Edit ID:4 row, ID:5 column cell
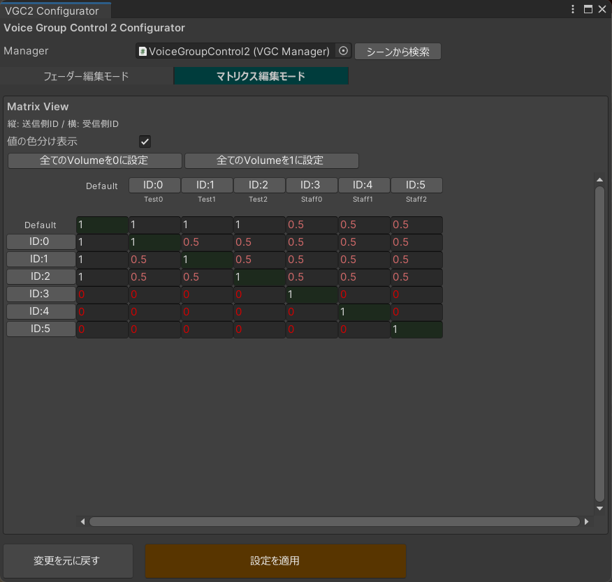Screen dimensions: 612x582 416,312
